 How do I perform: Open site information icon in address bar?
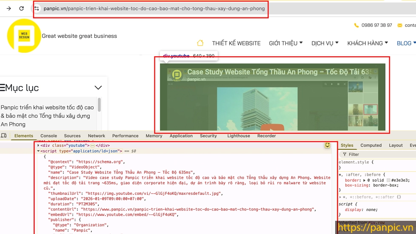pos(37,9)
